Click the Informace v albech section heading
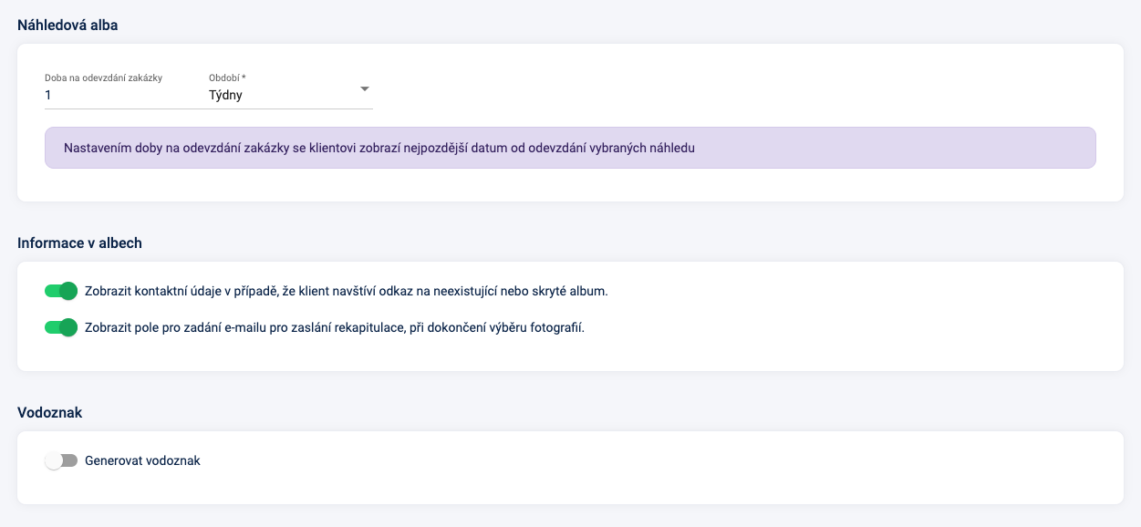The height and width of the screenshot is (527, 1141). (79, 243)
